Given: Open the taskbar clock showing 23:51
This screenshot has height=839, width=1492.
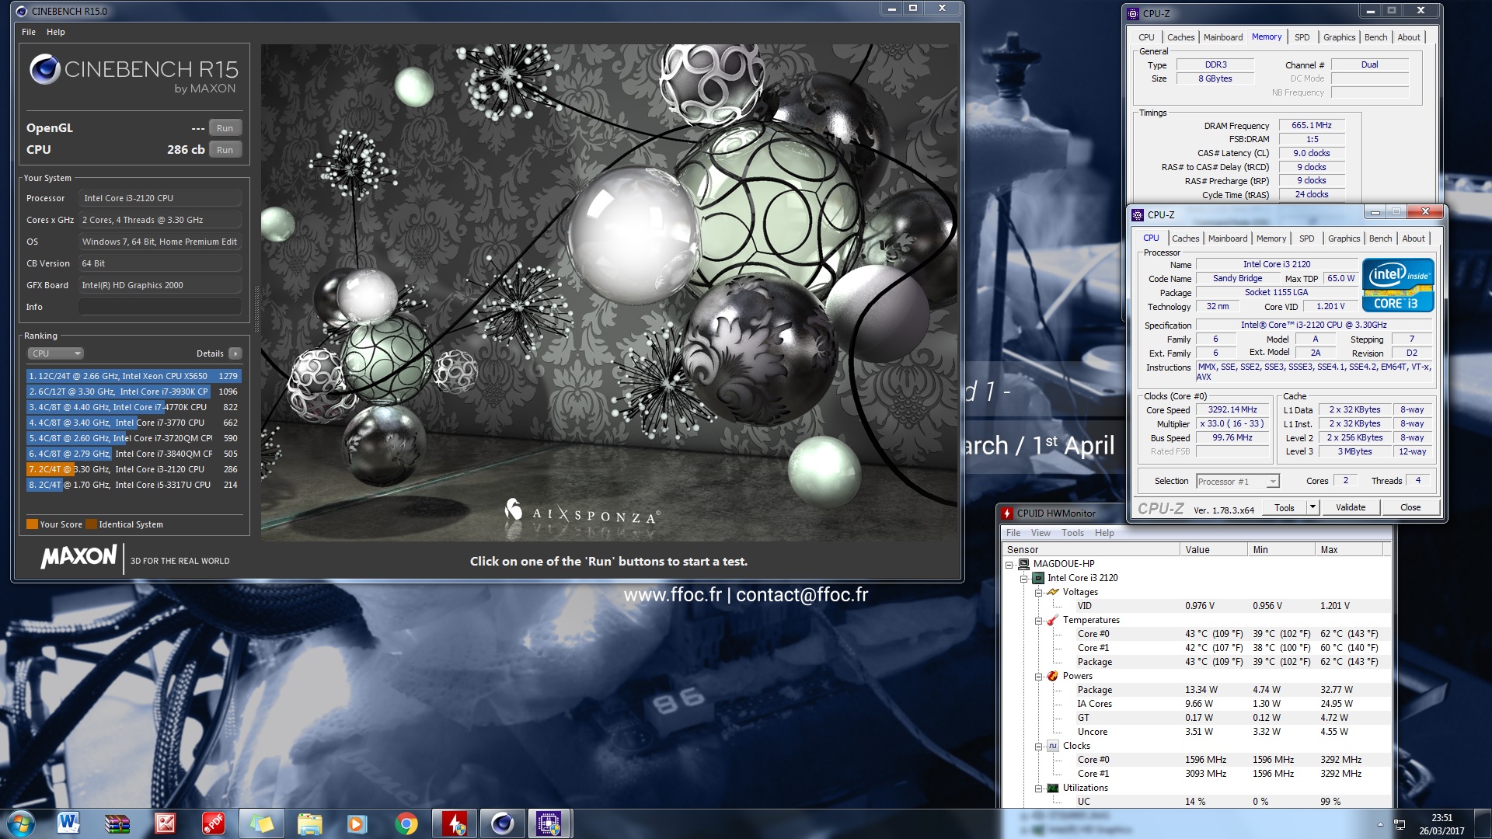Looking at the screenshot, I should (x=1441, y=823).
